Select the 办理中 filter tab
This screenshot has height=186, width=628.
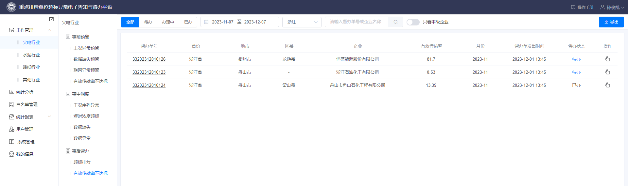(x=168, y=22)
